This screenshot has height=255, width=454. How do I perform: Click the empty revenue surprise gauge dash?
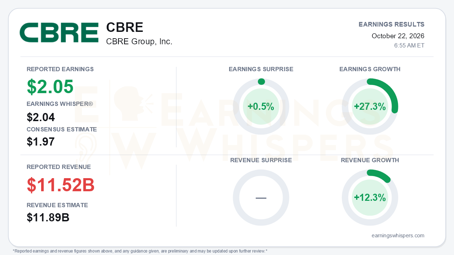261,198
